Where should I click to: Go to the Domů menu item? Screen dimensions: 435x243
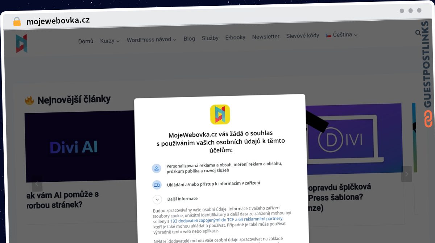pos(86,41)
